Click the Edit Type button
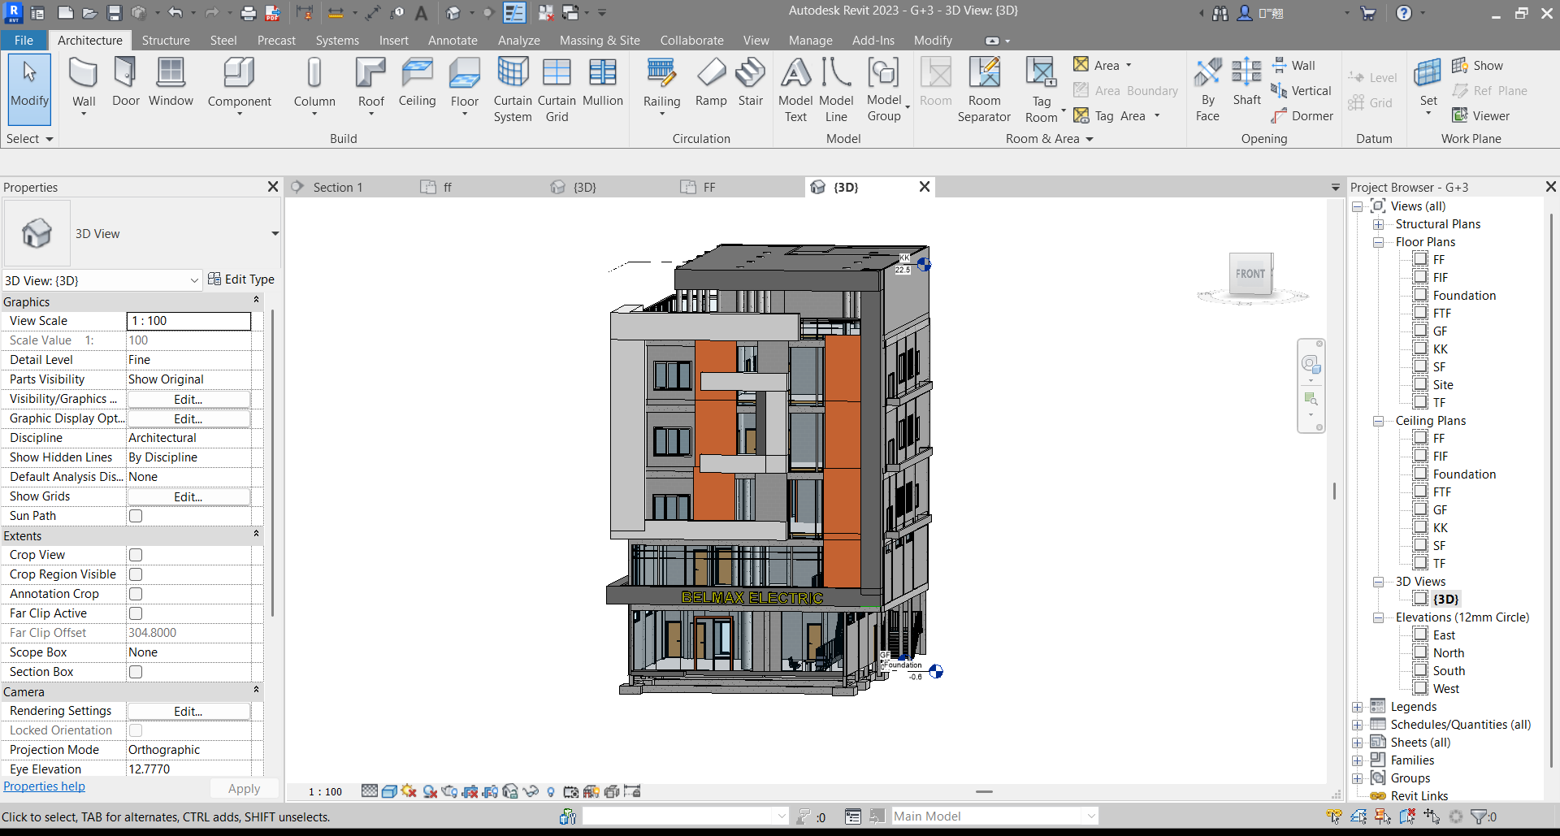This screenshot has height=836, width=1560. pyautogui.click(x=241, y=279)
